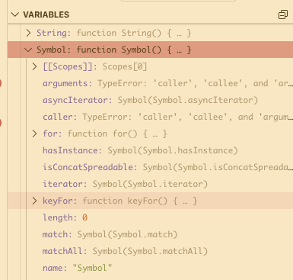Image resolution: width=293 pixels, height=280 pixels.
Task: Select the asyncIterator variable row
Action: point(150,100)
